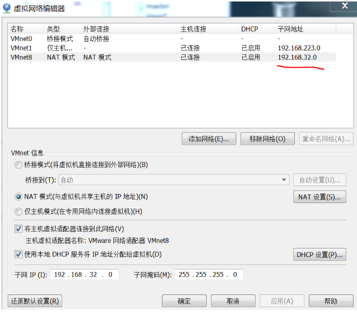Viewport: 357px width, 314px height.
Task: Click the 子网地址 column header
Action: click(305, 29)
